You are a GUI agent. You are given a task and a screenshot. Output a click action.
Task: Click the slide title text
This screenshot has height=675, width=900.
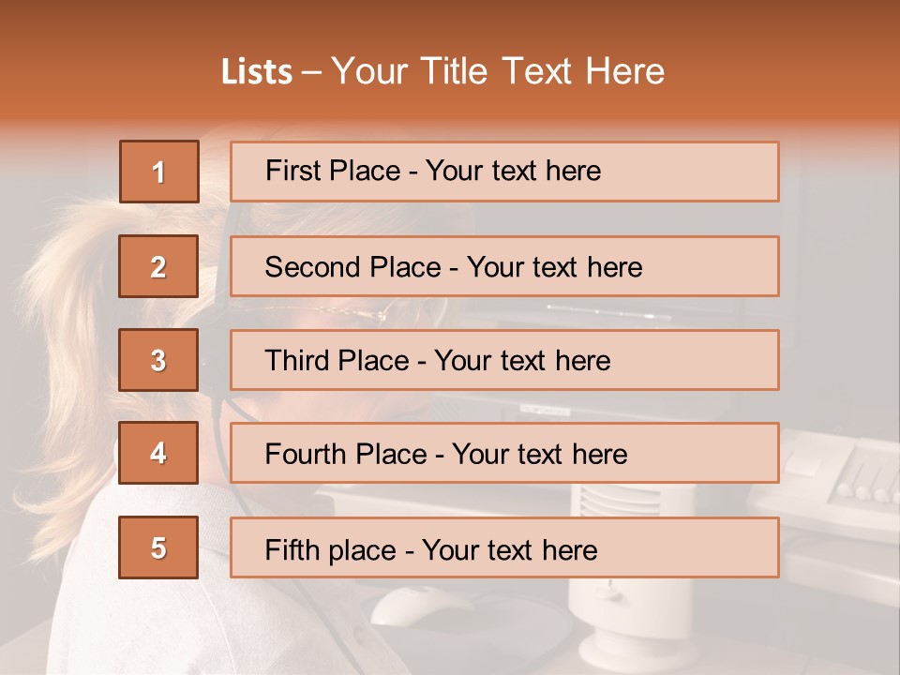[x=442, y=71]
